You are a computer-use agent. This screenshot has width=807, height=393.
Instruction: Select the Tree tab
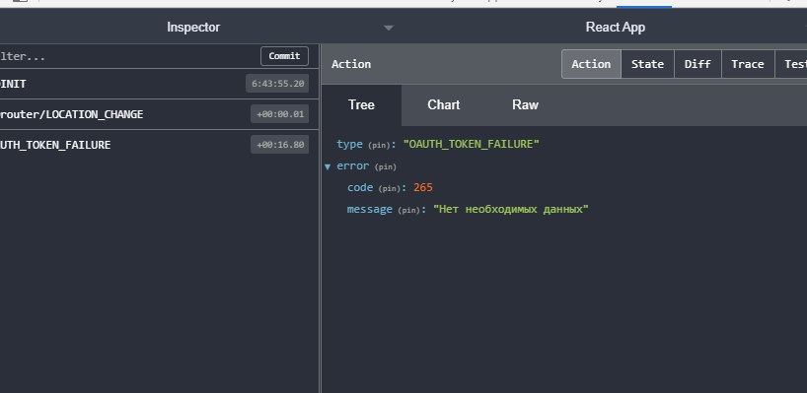[x=361, y=104]
